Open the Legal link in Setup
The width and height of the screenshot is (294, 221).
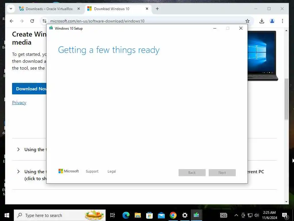tap(112, 172)
